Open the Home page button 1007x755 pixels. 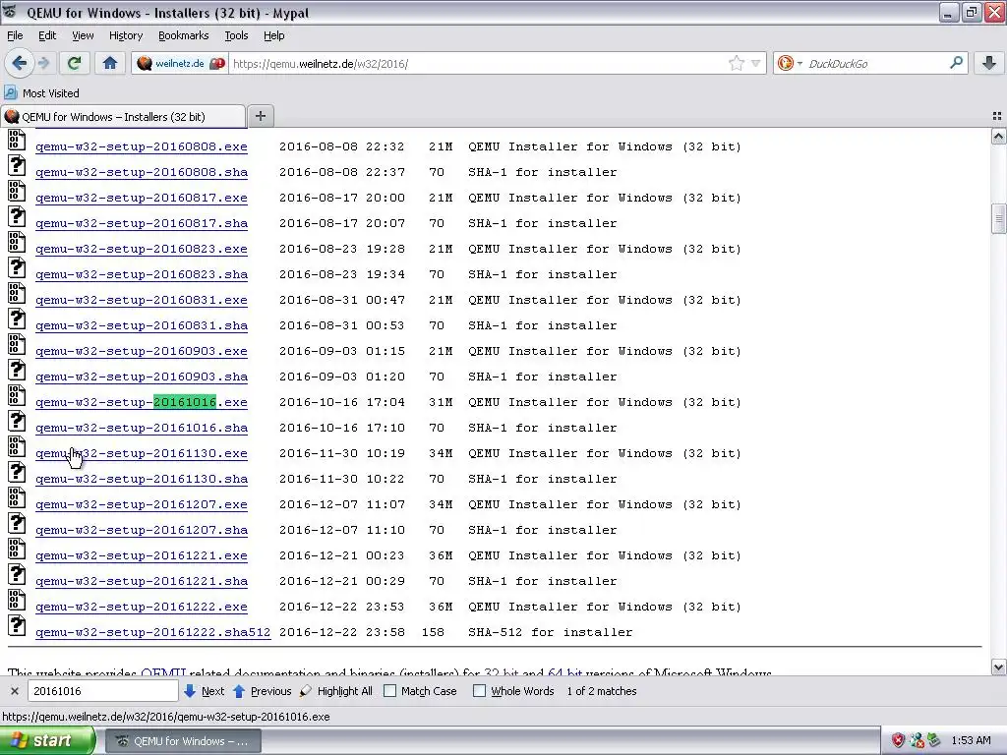click(x=110, y=63)
